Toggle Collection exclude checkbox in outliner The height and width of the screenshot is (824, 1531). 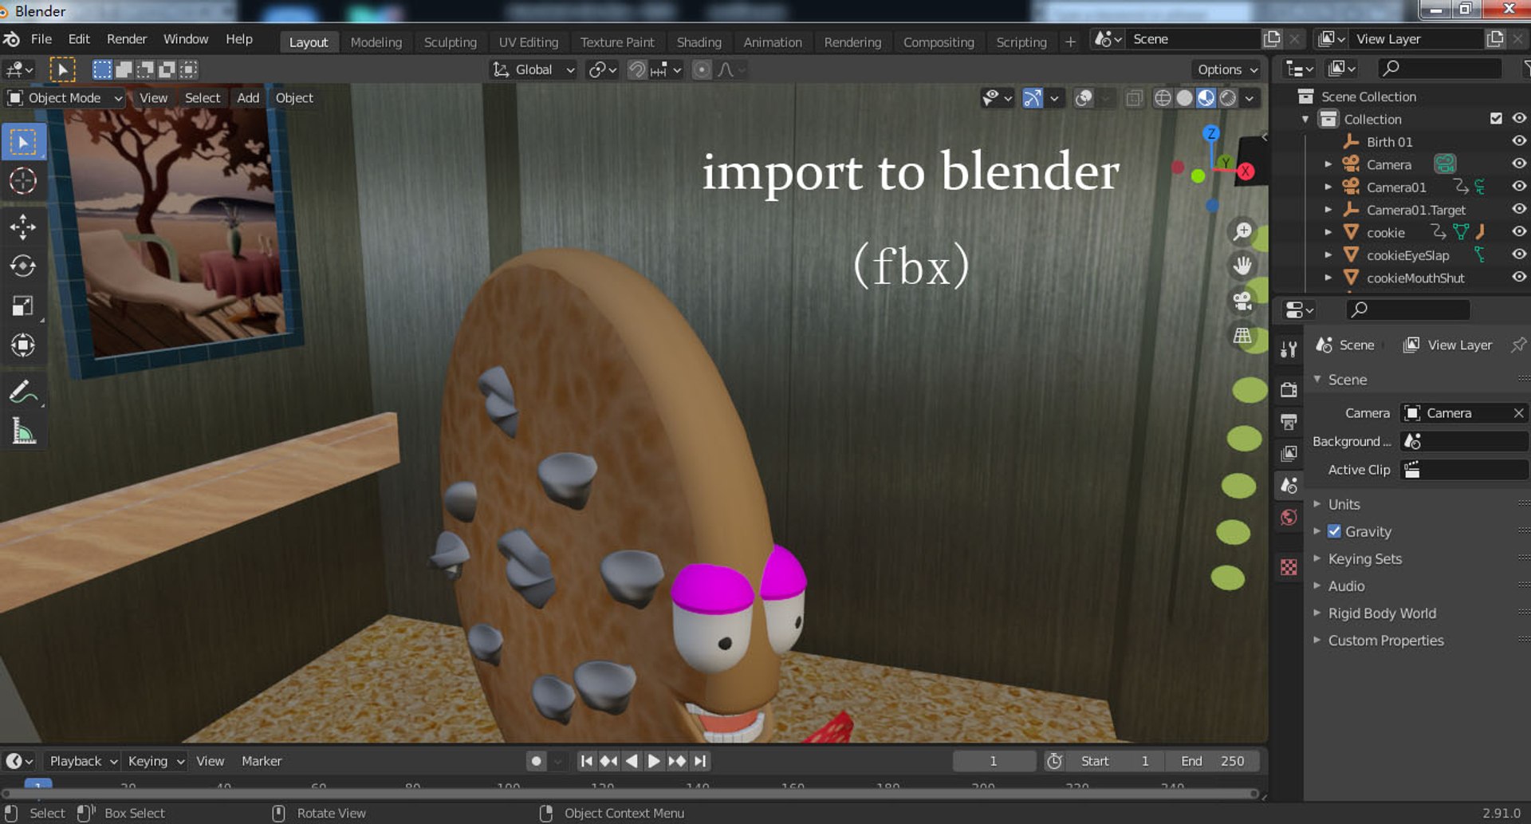click(x=1496, y=119)
